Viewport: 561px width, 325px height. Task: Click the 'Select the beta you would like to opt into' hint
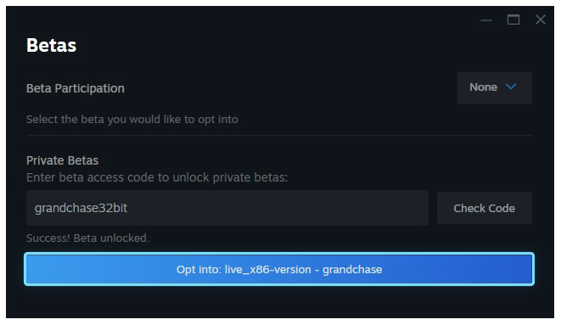132,120
